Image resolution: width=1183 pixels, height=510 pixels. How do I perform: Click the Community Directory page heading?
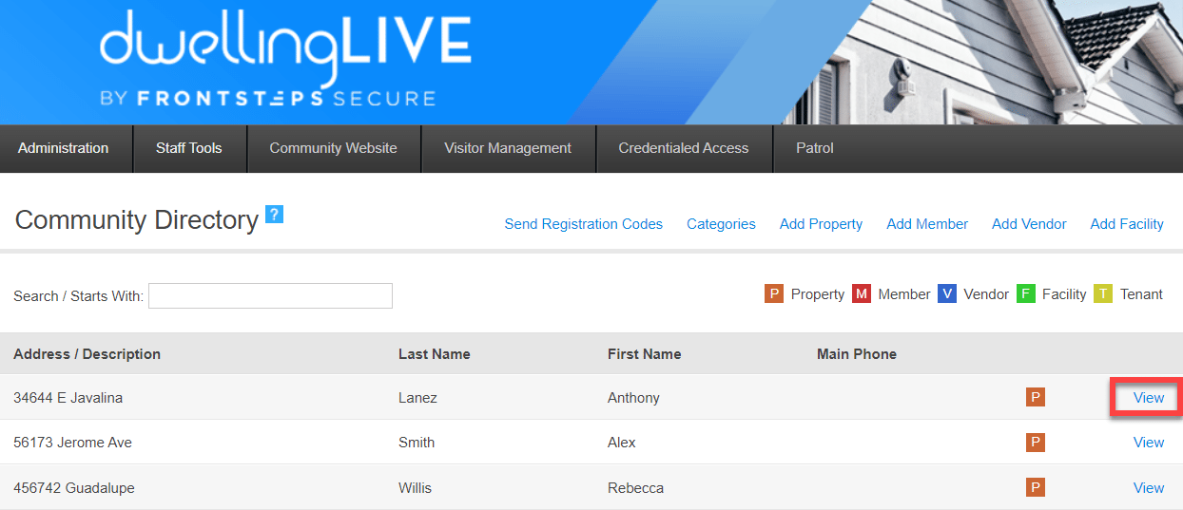137,219
